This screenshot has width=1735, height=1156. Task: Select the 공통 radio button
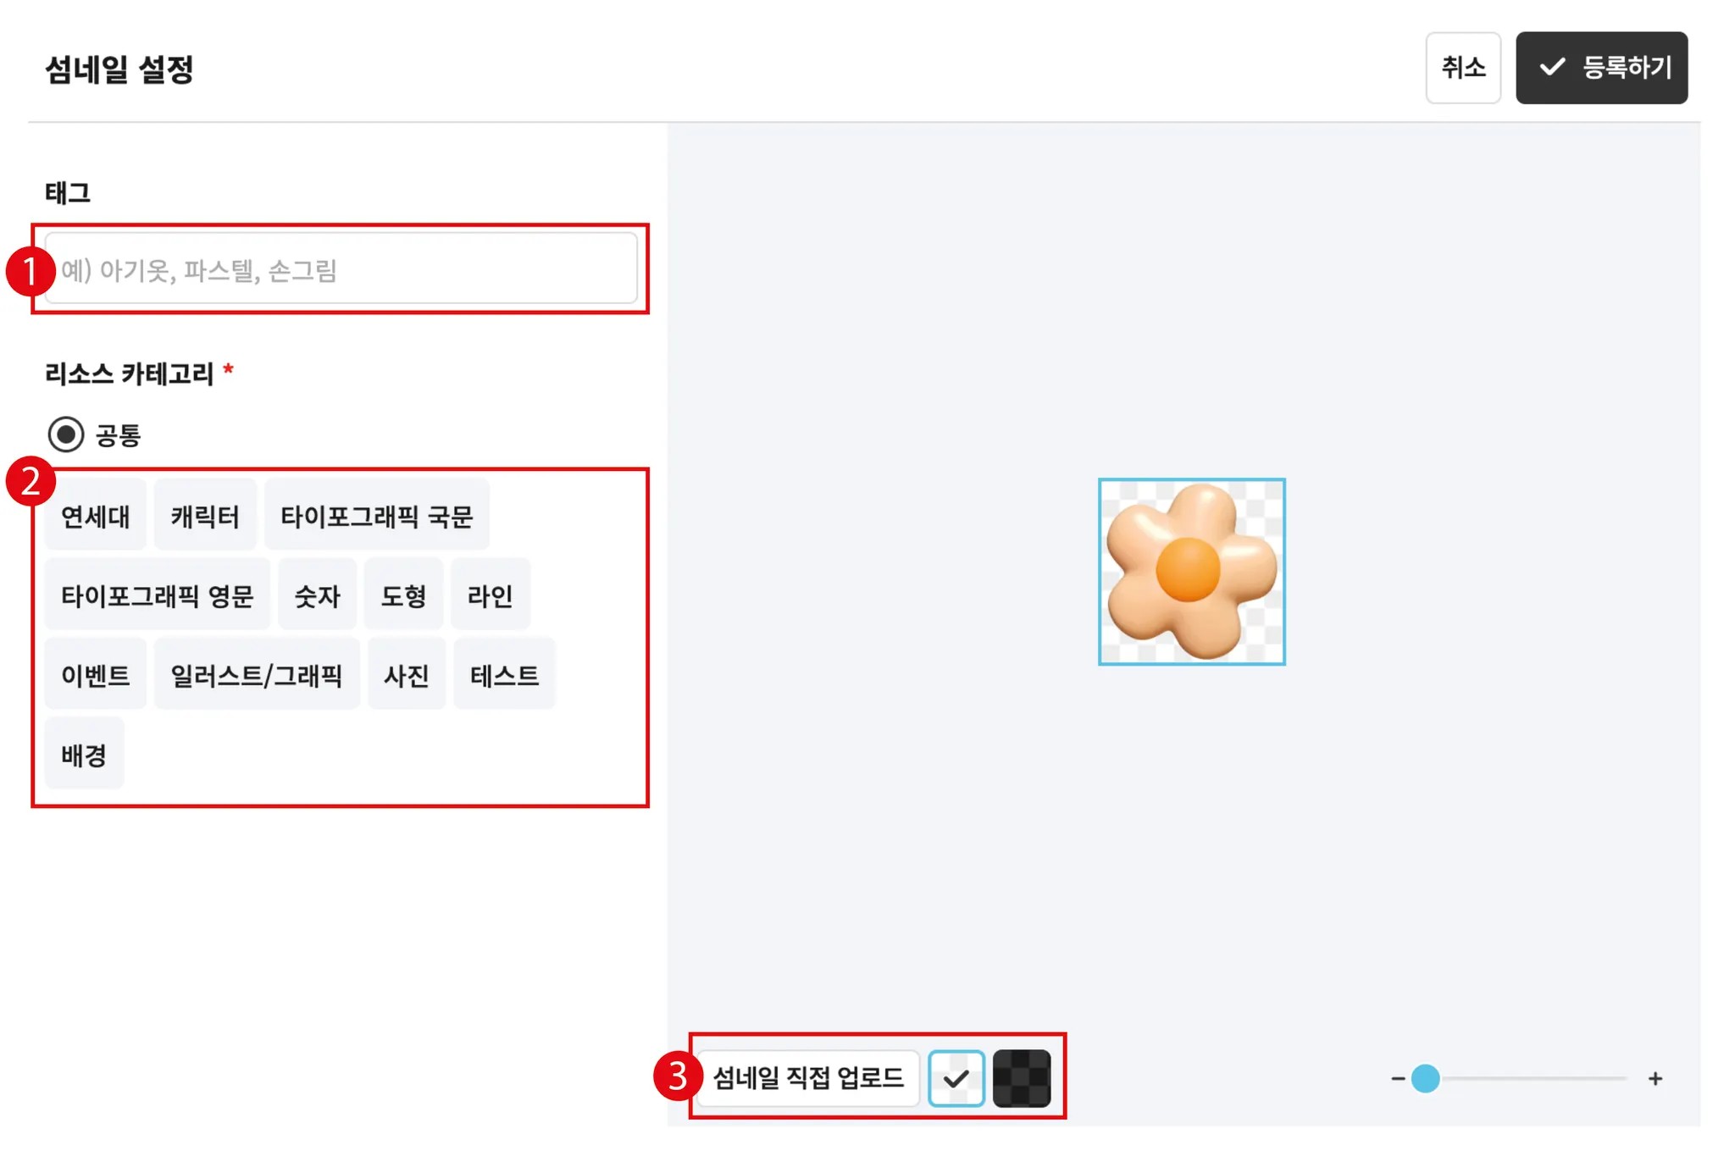point(66,434)
